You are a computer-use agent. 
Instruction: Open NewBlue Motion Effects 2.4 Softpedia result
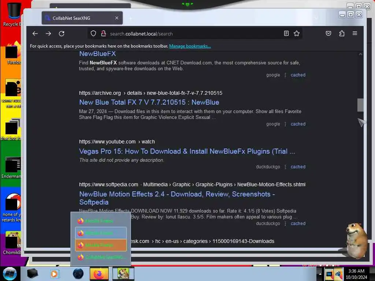(177, 198)
